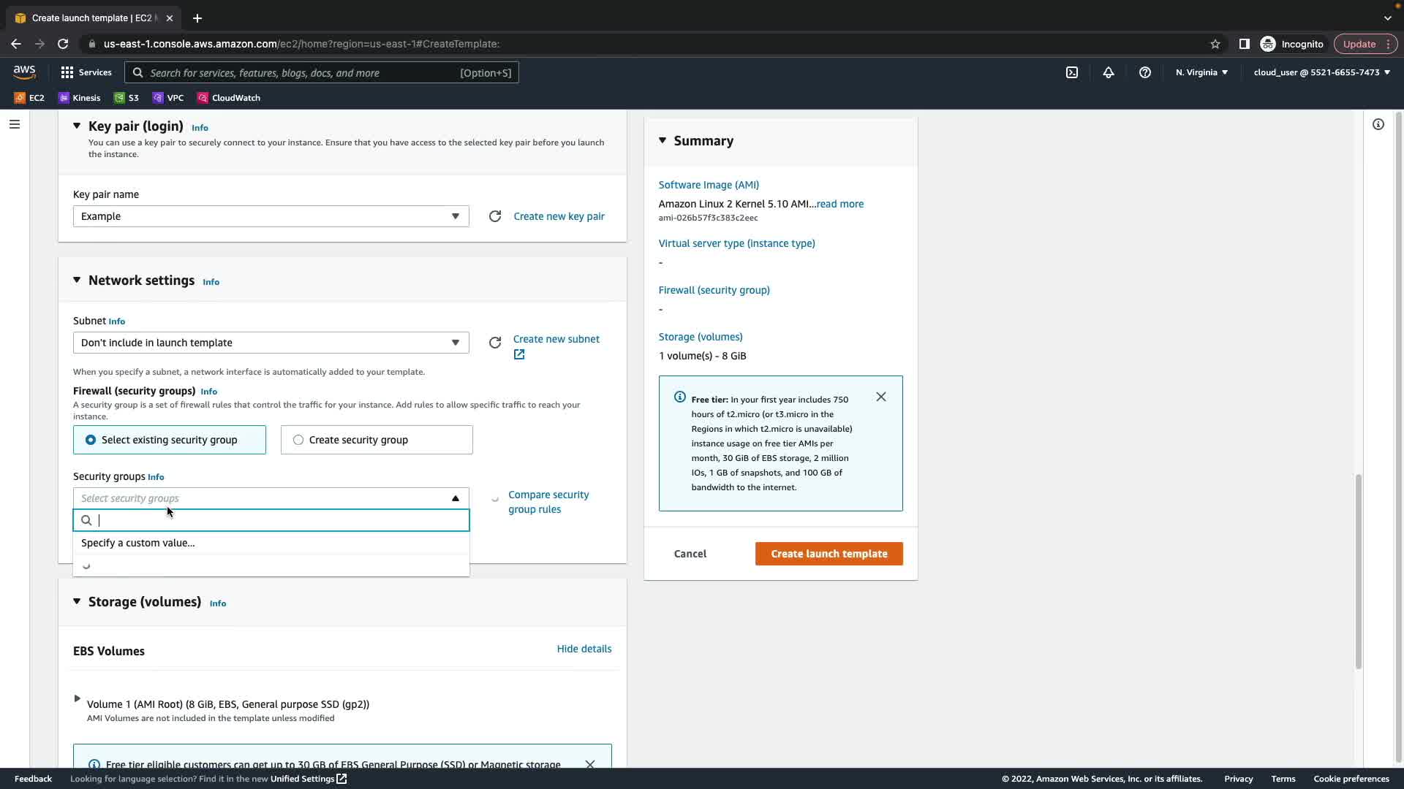
Task: Open the Key pair name dropdown
Action: coord(271,216)
